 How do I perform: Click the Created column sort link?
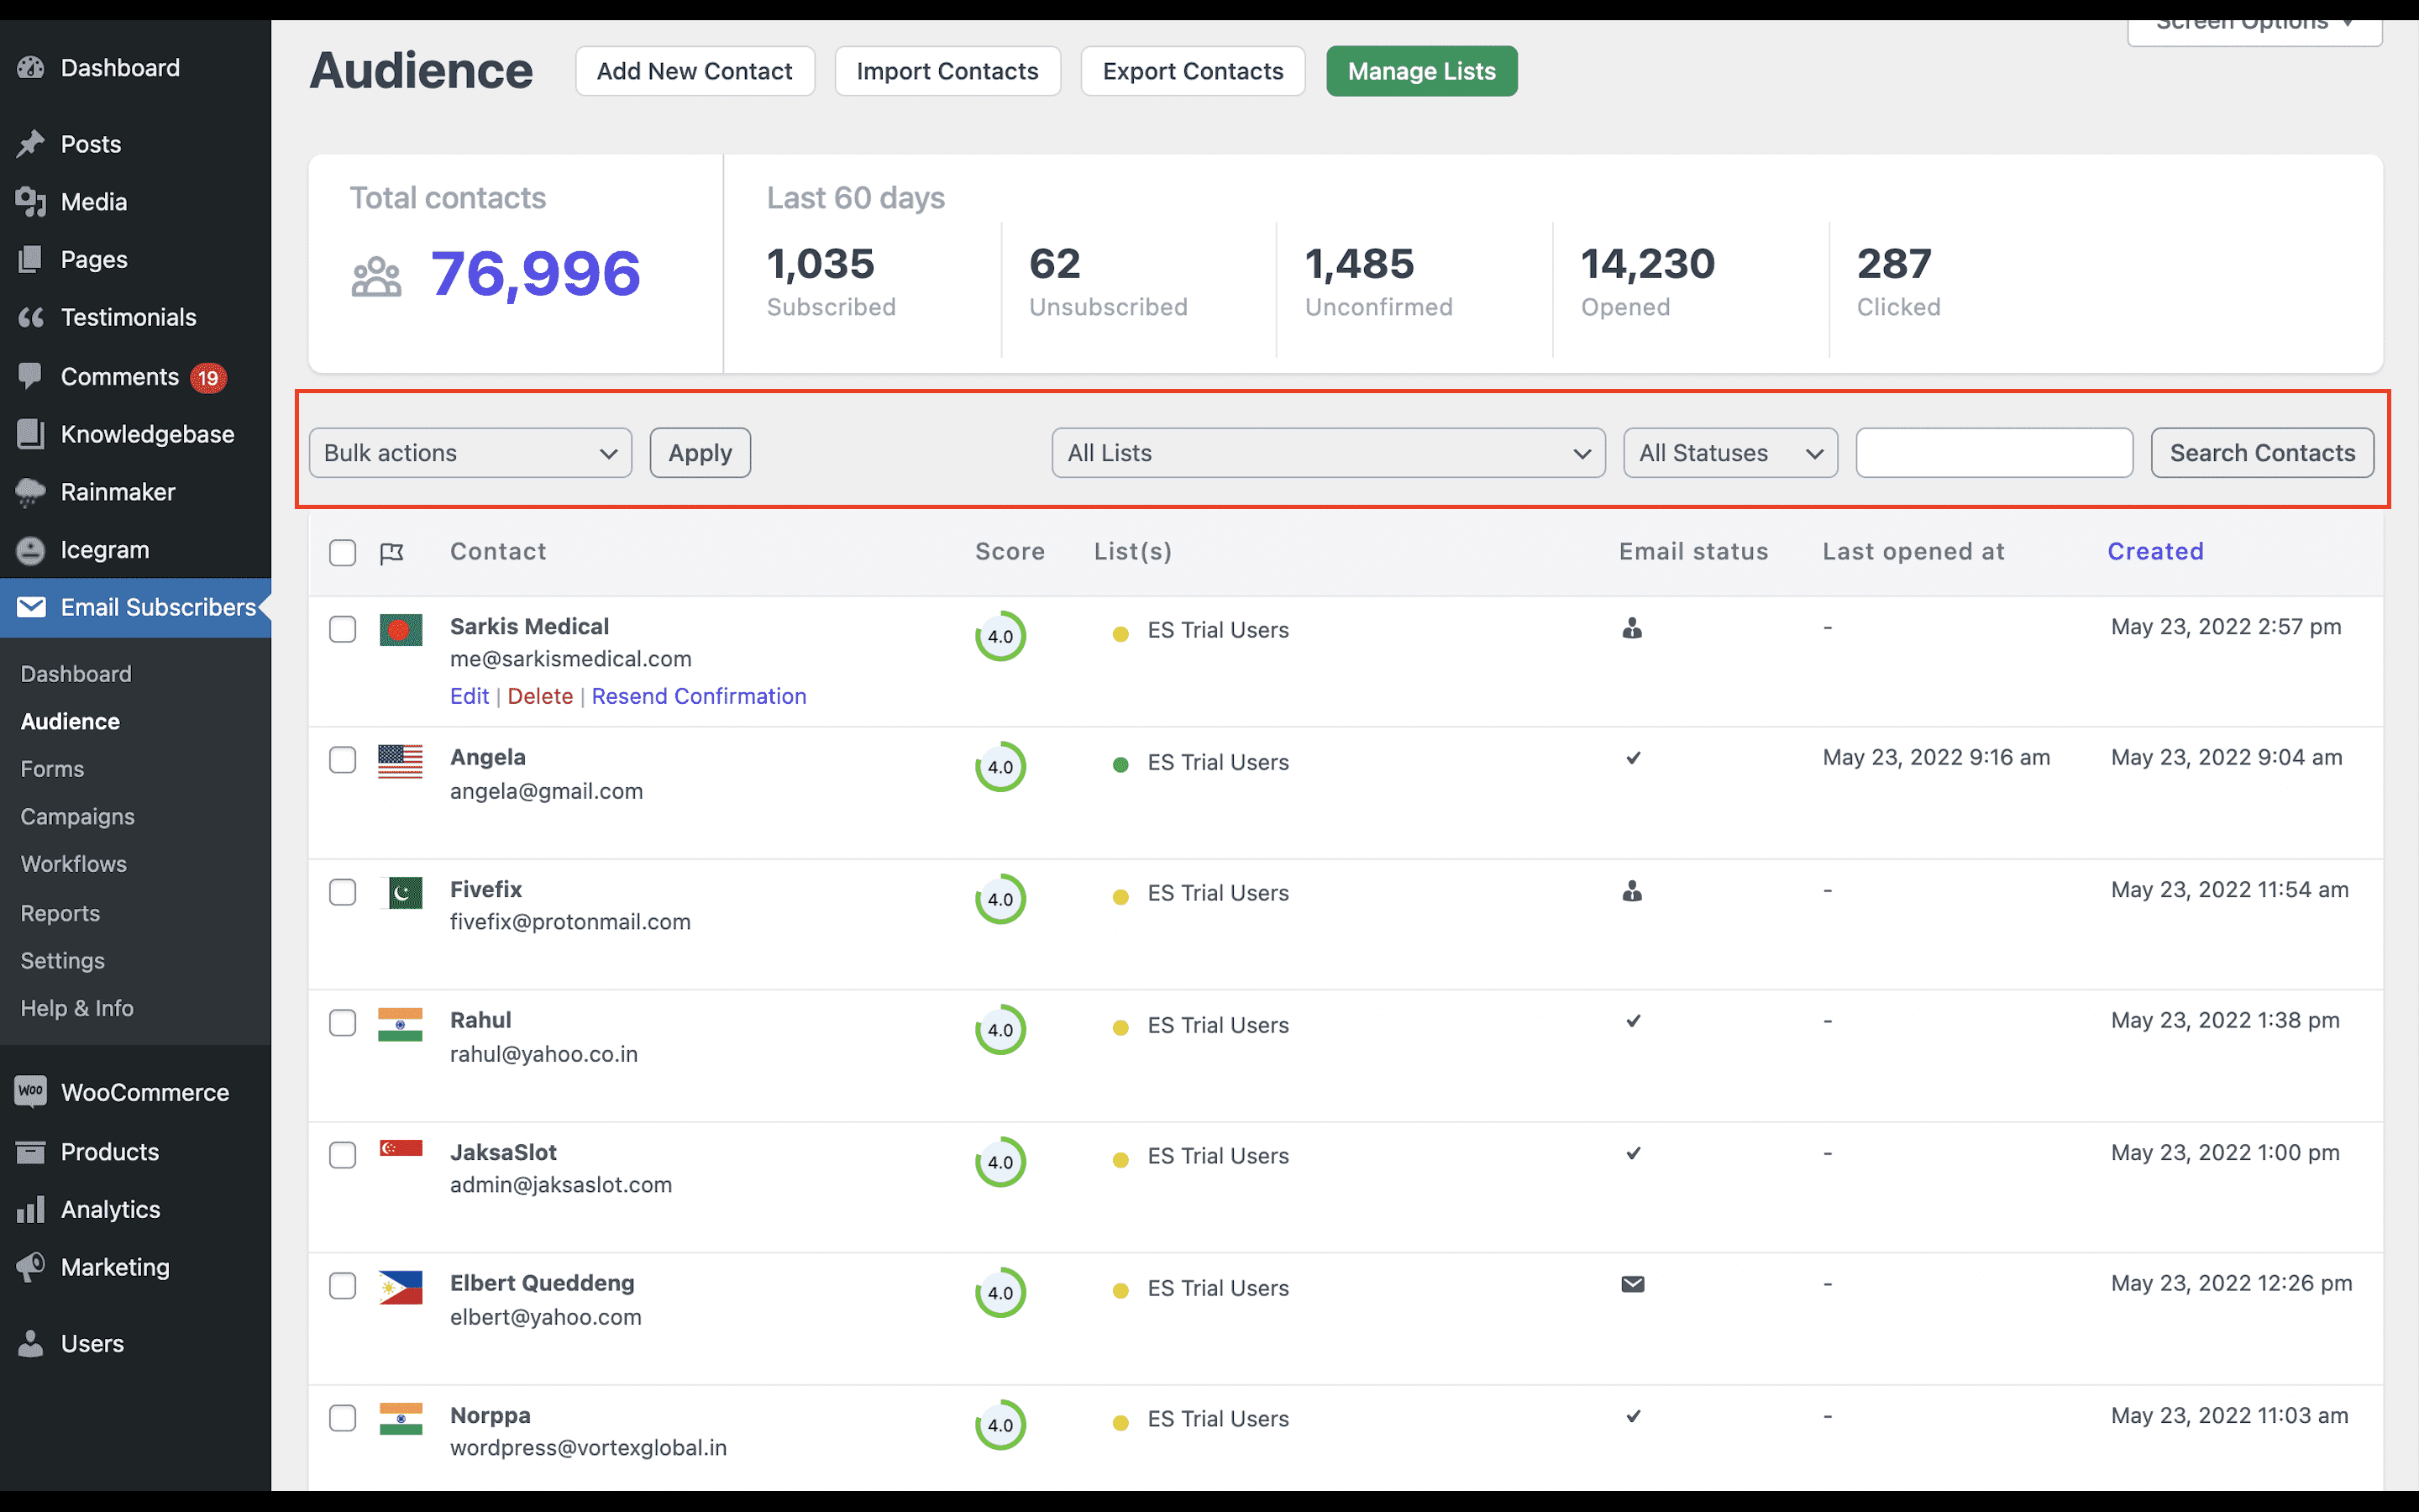pyautogui.click(x=2156, y=550)
